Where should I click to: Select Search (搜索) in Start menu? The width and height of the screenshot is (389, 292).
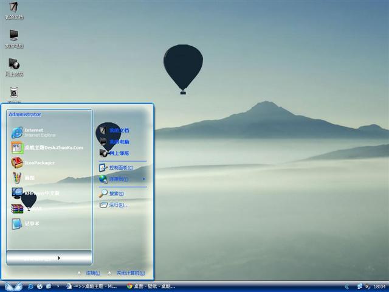pos(115,193)
